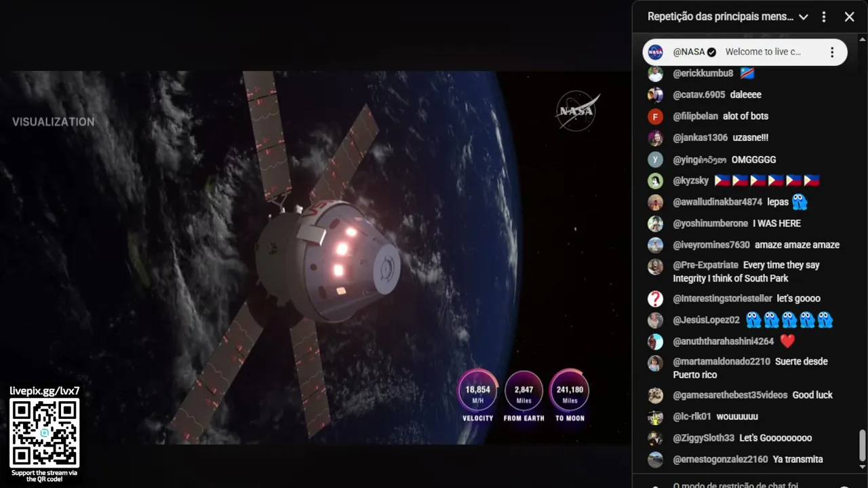Screen dimensions: 868x488
Task: Click the red question mark avatar of @Interestingstoriesteller
Action: 655,299
